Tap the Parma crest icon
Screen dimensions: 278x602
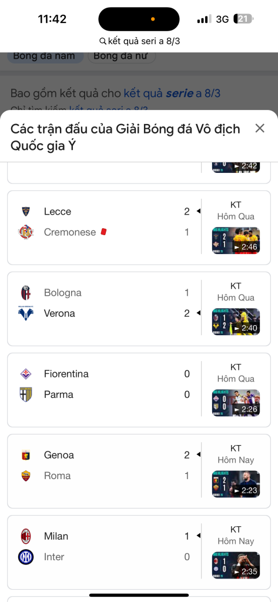coord(26,394)
